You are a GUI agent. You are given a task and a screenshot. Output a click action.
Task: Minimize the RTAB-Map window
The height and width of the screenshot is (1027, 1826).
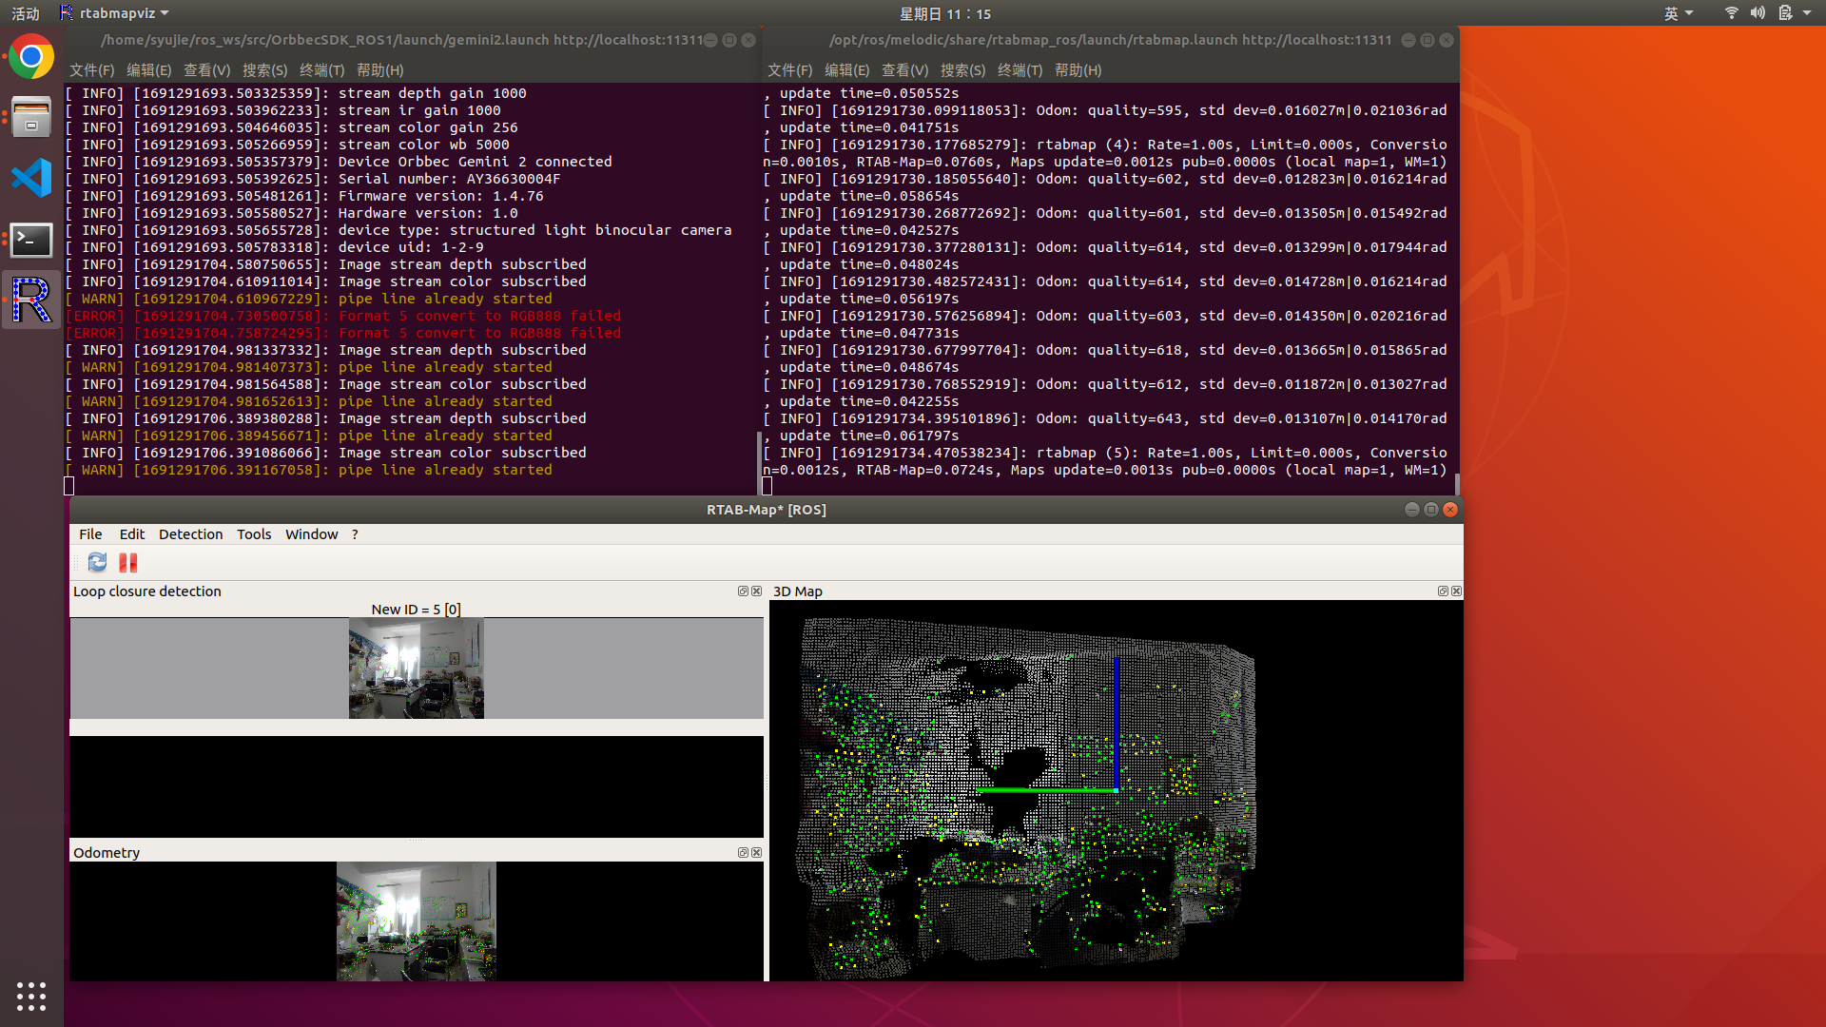[1412, 510]
